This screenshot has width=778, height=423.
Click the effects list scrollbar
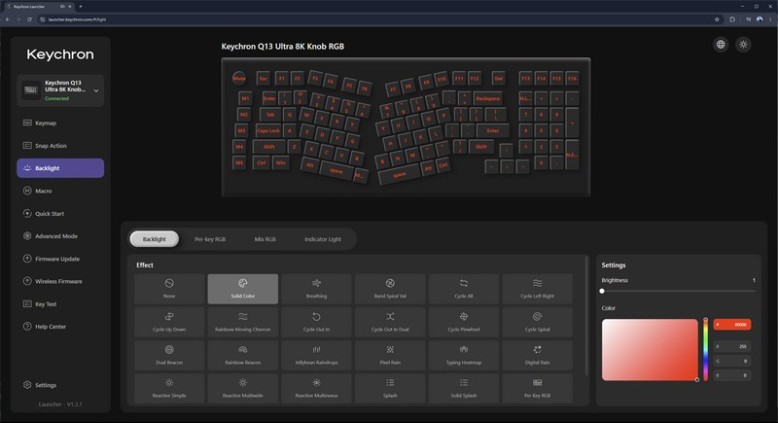point(586,315)
